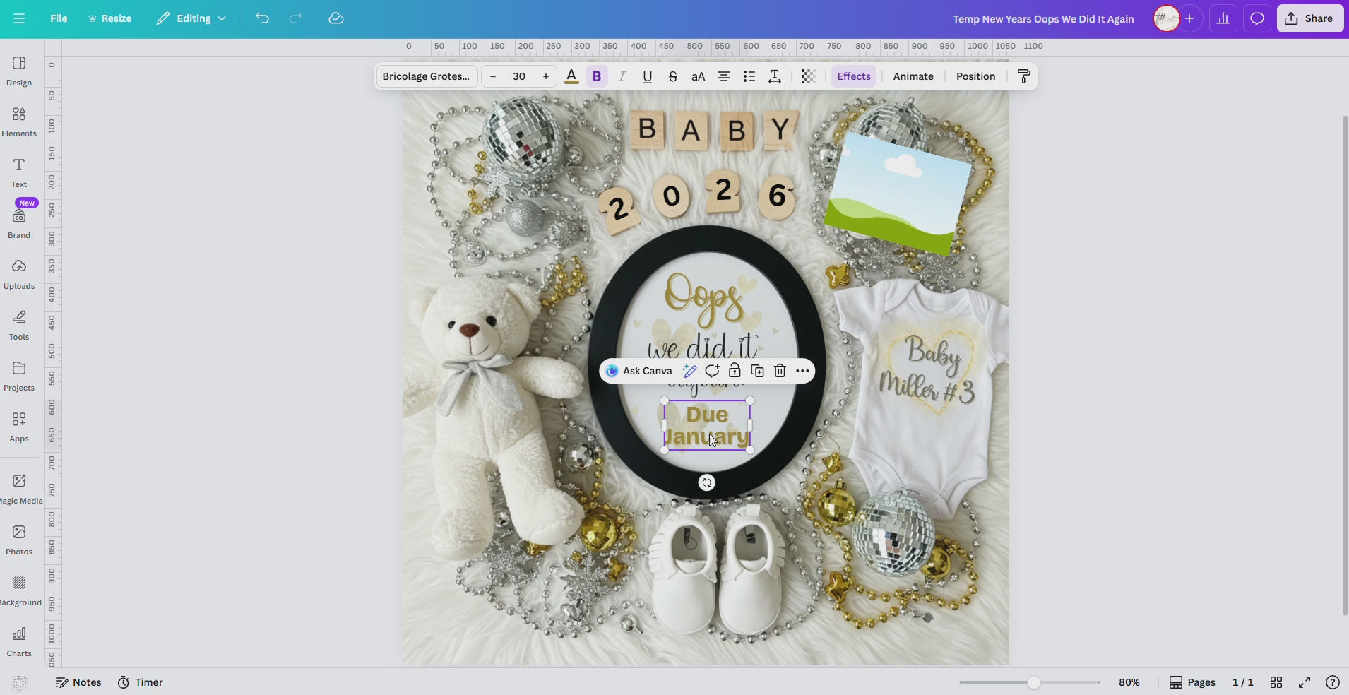This screenshot has width=1349, height=695.
Task: Duplicate the selected element
Action: pyautogui.click(x=757, y=371)
